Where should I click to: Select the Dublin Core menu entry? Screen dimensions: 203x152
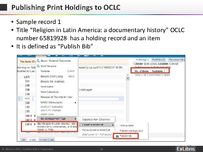pyautogui.click(x=47, y=114)
